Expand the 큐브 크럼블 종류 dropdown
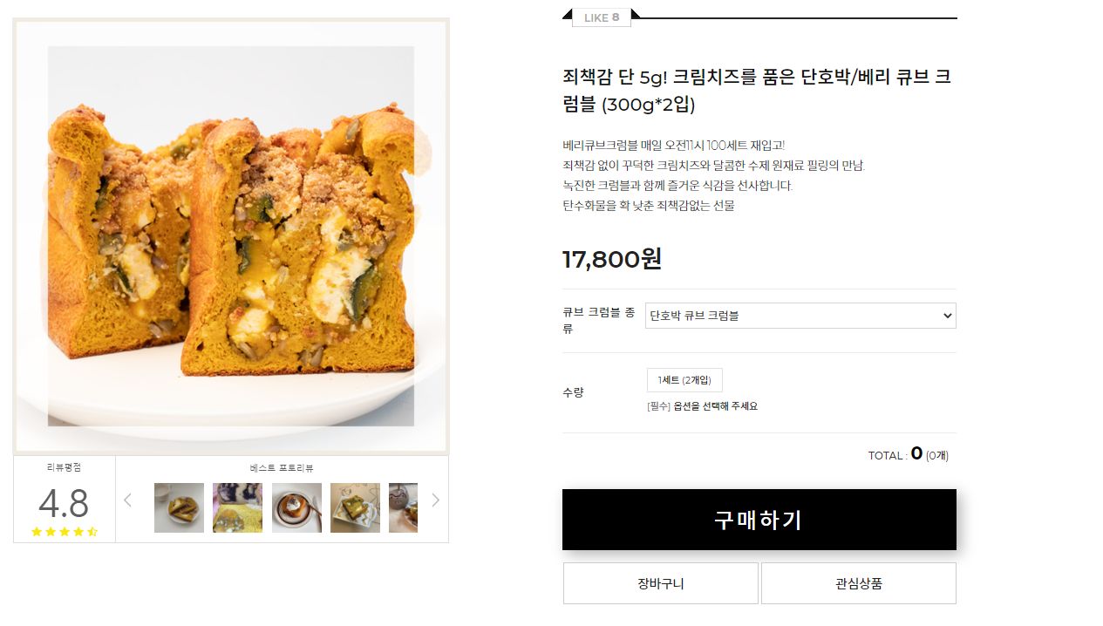 pos(800,316)
